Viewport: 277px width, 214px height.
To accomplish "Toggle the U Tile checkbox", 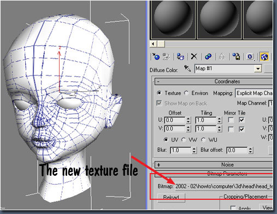I will (241, 120).
